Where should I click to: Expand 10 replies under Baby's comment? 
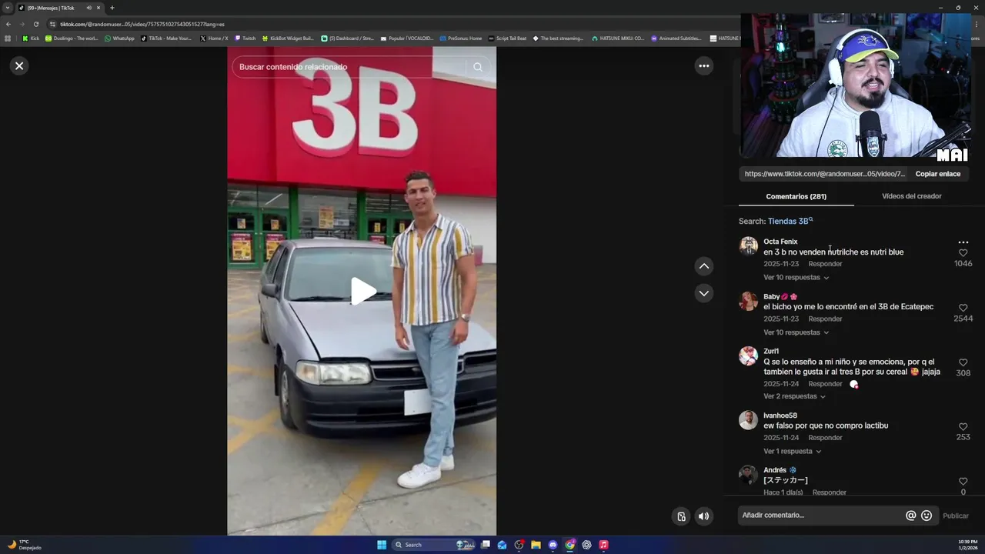(796, 332)
